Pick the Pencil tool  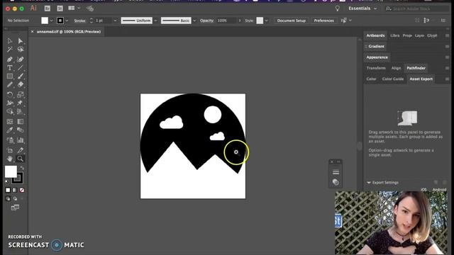(9, 85)
